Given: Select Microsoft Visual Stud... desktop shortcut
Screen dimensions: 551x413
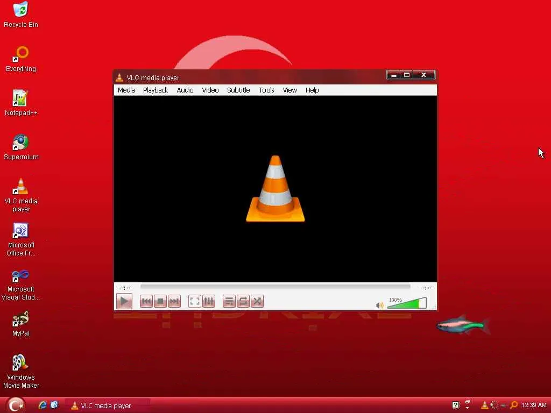Looking at the screenshot, I should point(21,284).
